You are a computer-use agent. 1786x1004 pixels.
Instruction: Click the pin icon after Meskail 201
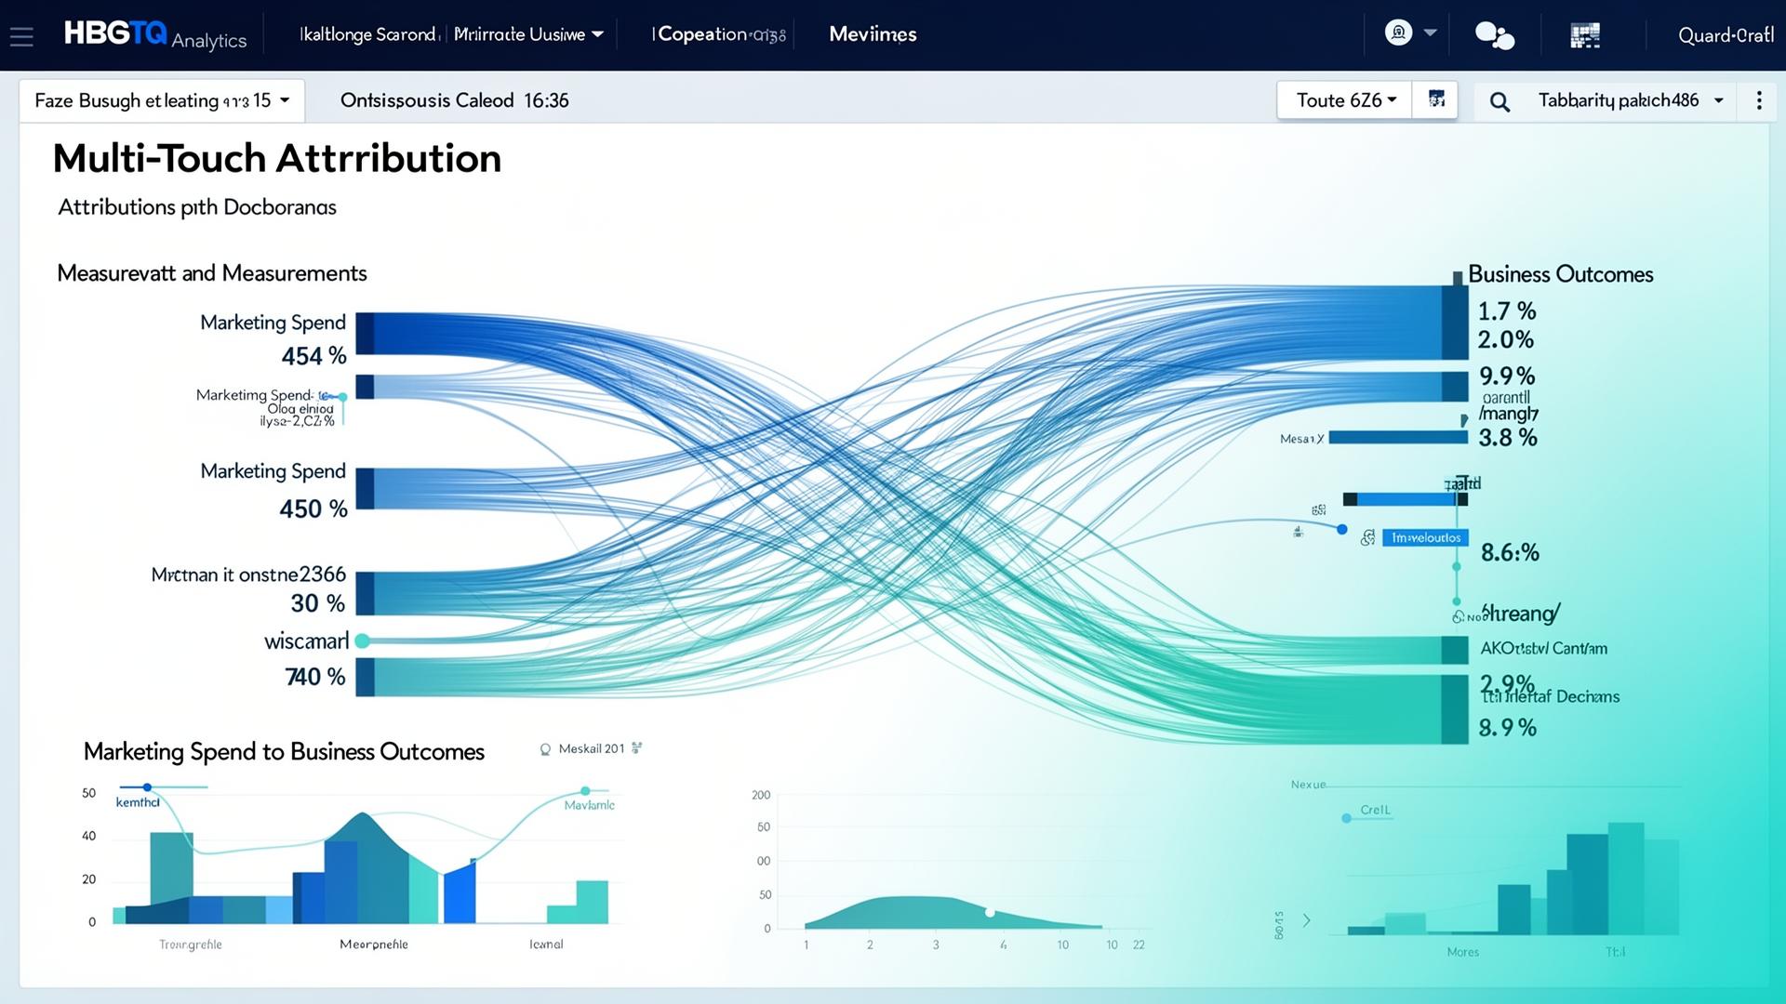[636, 747]
